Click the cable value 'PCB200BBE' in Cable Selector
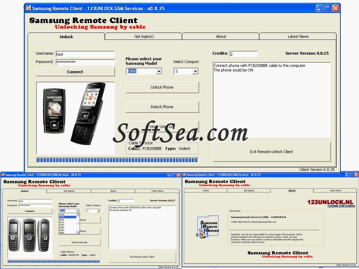 click(152, 149)
